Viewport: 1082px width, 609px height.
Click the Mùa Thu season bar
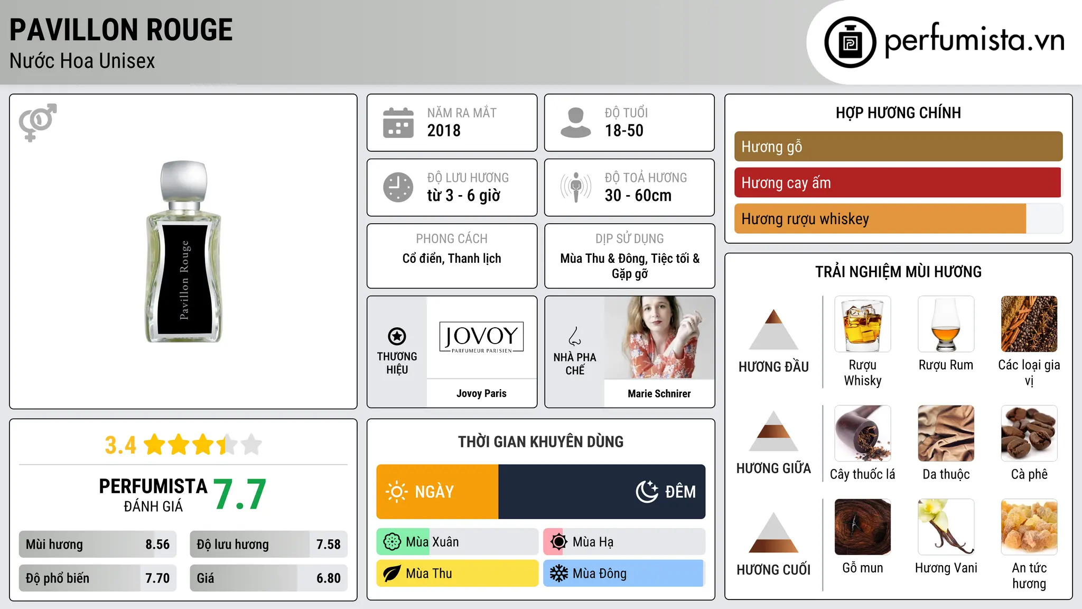[457, 574]
